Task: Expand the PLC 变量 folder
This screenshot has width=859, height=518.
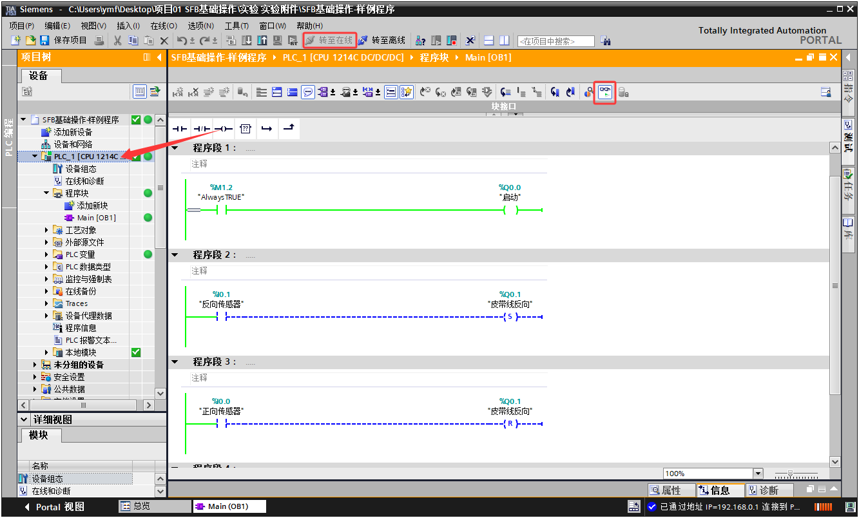Action: 46,254
